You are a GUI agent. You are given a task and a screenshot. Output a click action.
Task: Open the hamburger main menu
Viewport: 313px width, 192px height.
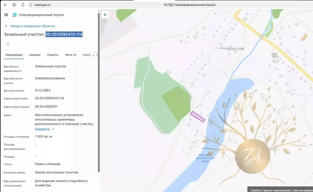click(x=6, y=15)
